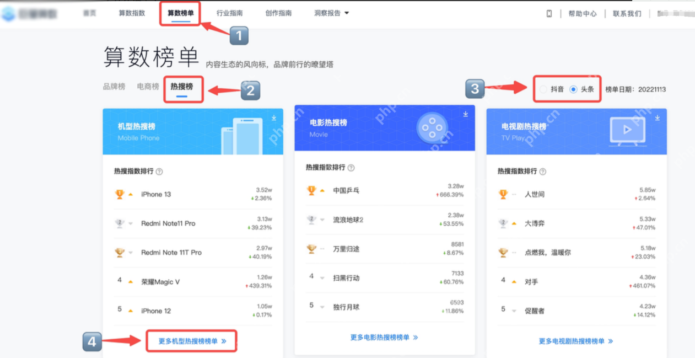Click the gold trophy icon for 人世间
695x358 pixels.
[x=503, y=194]
